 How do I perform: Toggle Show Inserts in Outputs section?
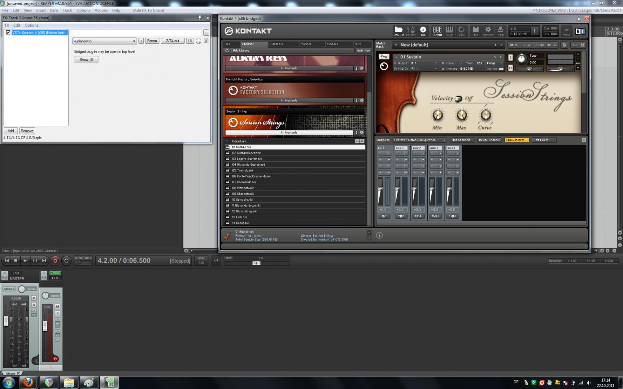517,140
